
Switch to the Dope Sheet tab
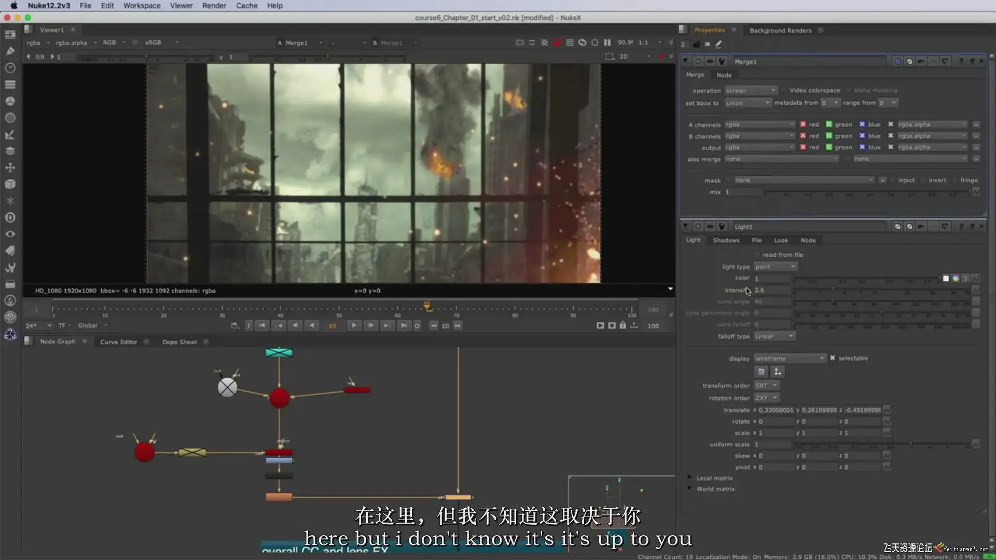tap(179, 342)
